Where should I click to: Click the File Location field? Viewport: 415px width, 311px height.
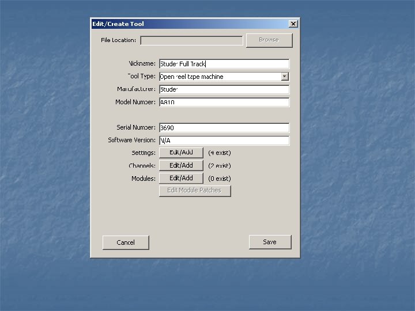point(191,40)
